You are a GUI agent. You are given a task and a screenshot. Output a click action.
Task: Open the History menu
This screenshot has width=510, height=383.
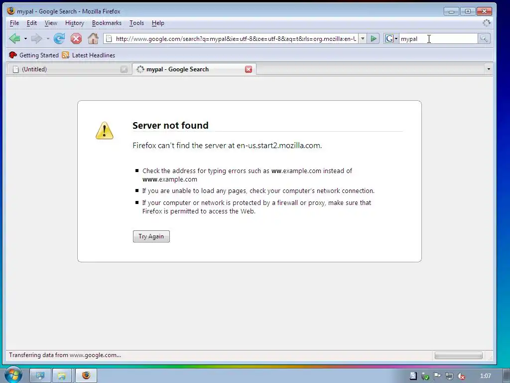tap(75, 23)
